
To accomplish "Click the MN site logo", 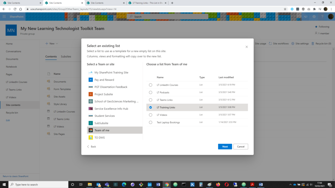I will [x=11, y=30].
